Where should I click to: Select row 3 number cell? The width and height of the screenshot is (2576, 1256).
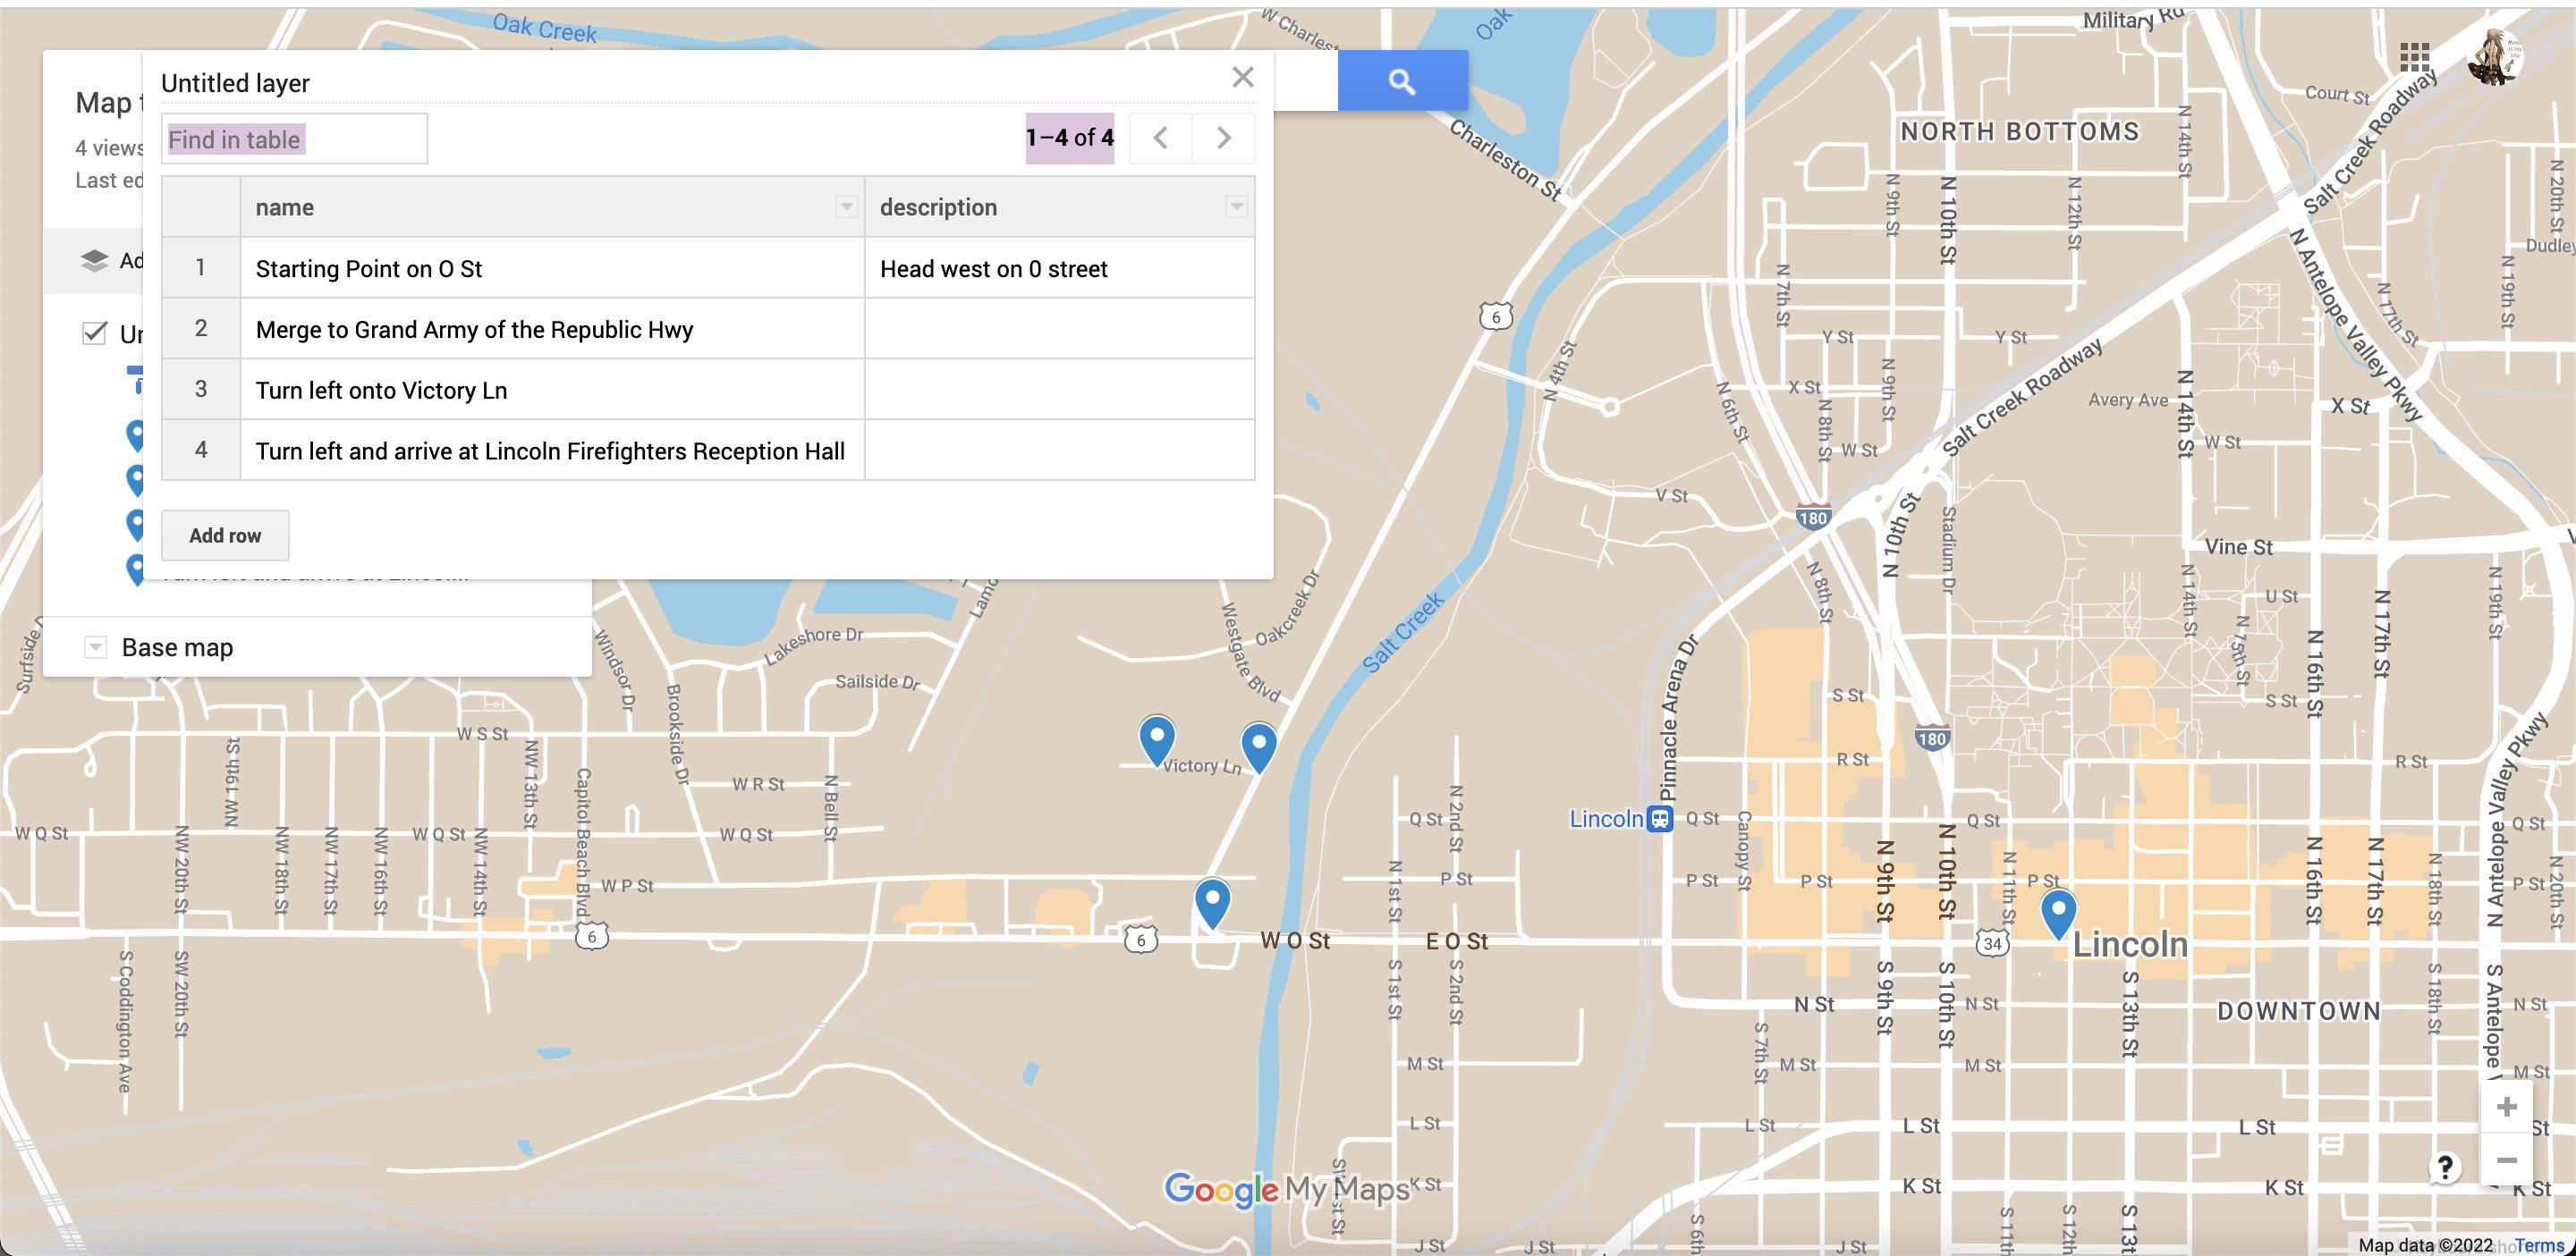pyautogui.click(x=201, y=390)
